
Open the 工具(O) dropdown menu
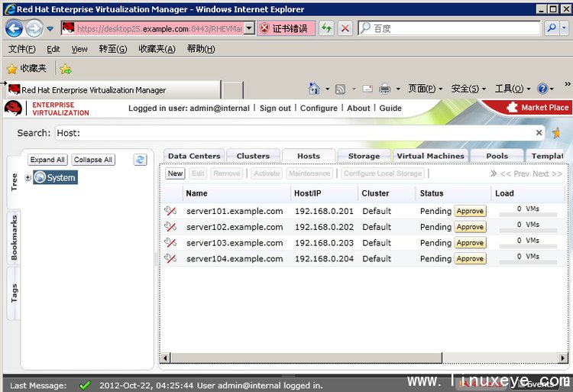pyautogui.click(x=513, y=89)
